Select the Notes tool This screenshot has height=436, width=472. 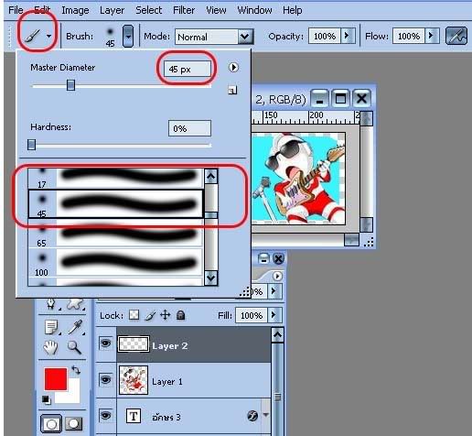[x=51, y=327]
